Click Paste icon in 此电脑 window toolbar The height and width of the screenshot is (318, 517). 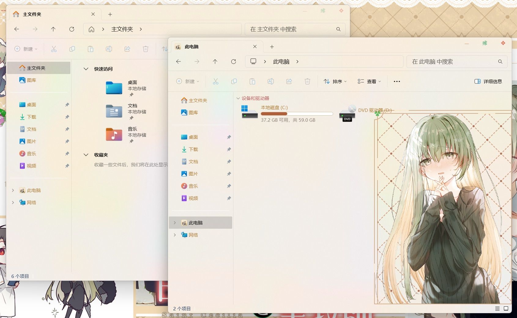[x=252, y=81]
